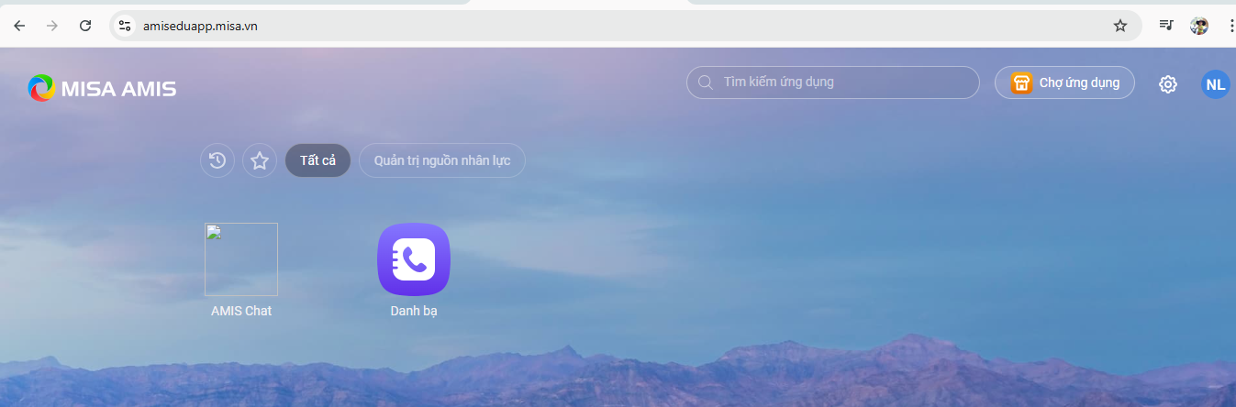The height and width of the screenshot is (407, 1236).
Task: Reload the page
Action: click(85, 26)
